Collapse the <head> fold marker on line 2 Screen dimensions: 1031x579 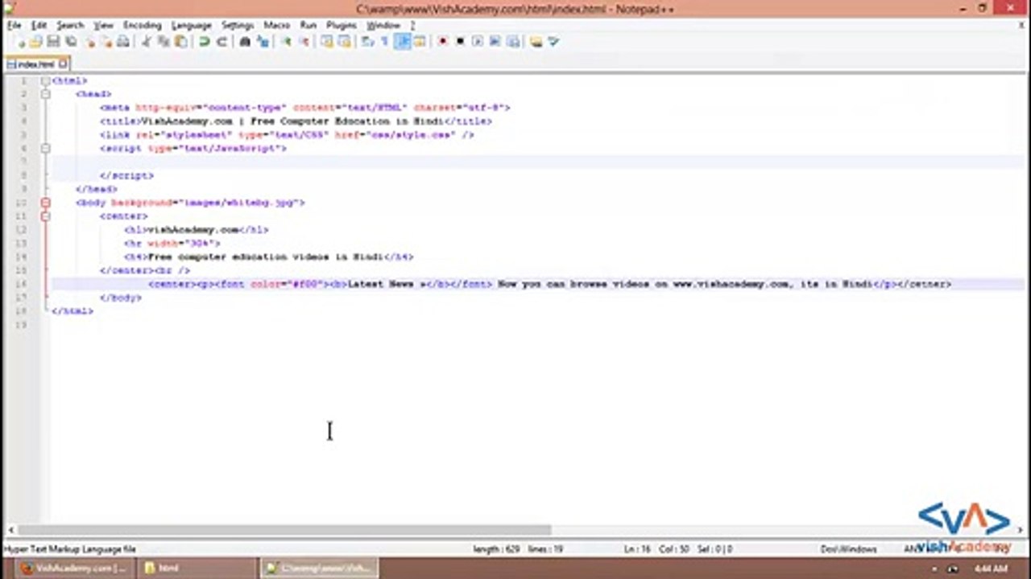[45, 94]
